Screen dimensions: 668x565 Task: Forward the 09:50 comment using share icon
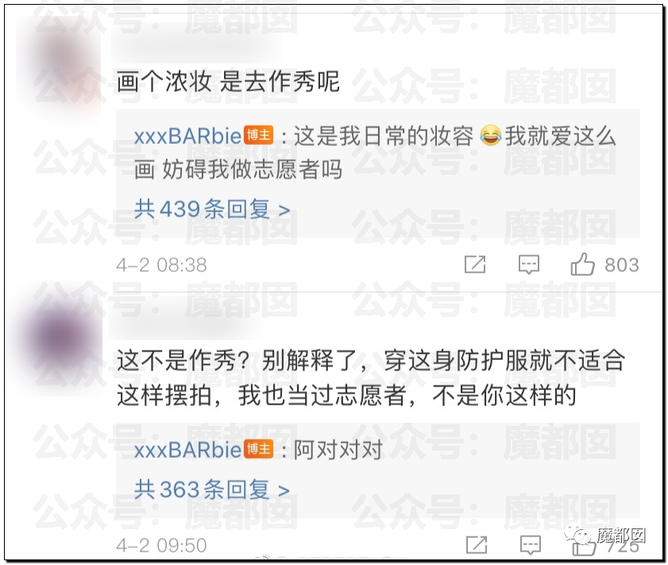coord(477,544)
